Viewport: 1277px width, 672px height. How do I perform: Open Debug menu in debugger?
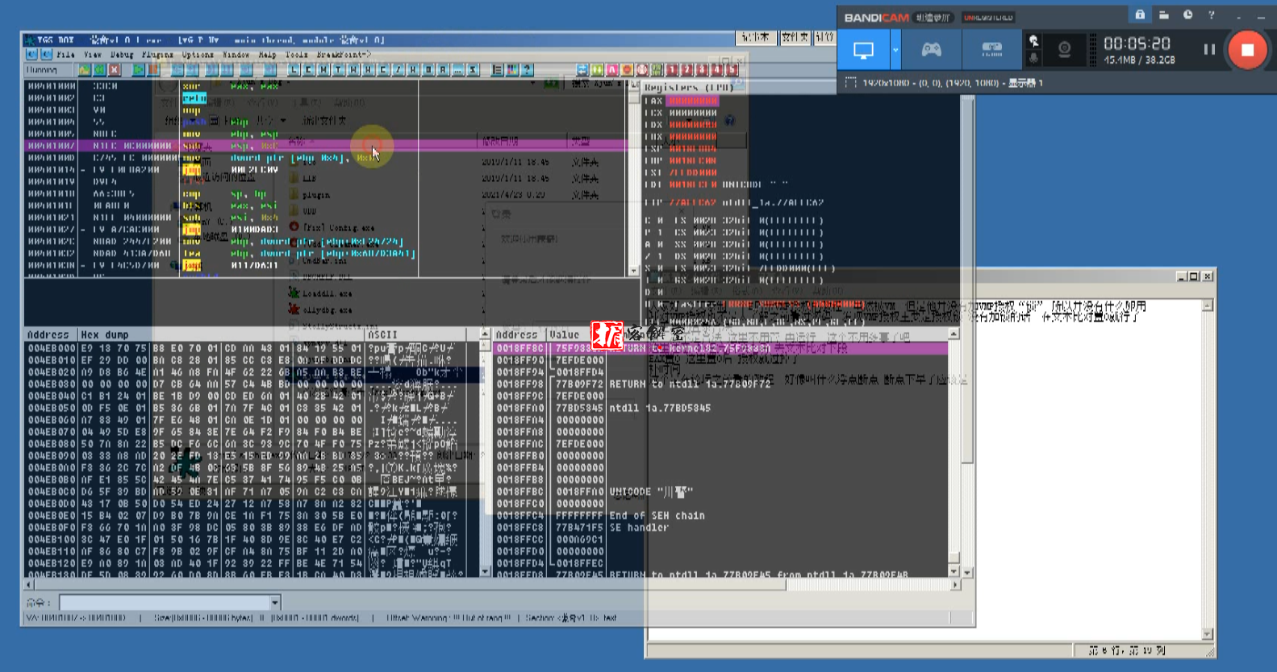pyautogui.click(x=122, y=55)
